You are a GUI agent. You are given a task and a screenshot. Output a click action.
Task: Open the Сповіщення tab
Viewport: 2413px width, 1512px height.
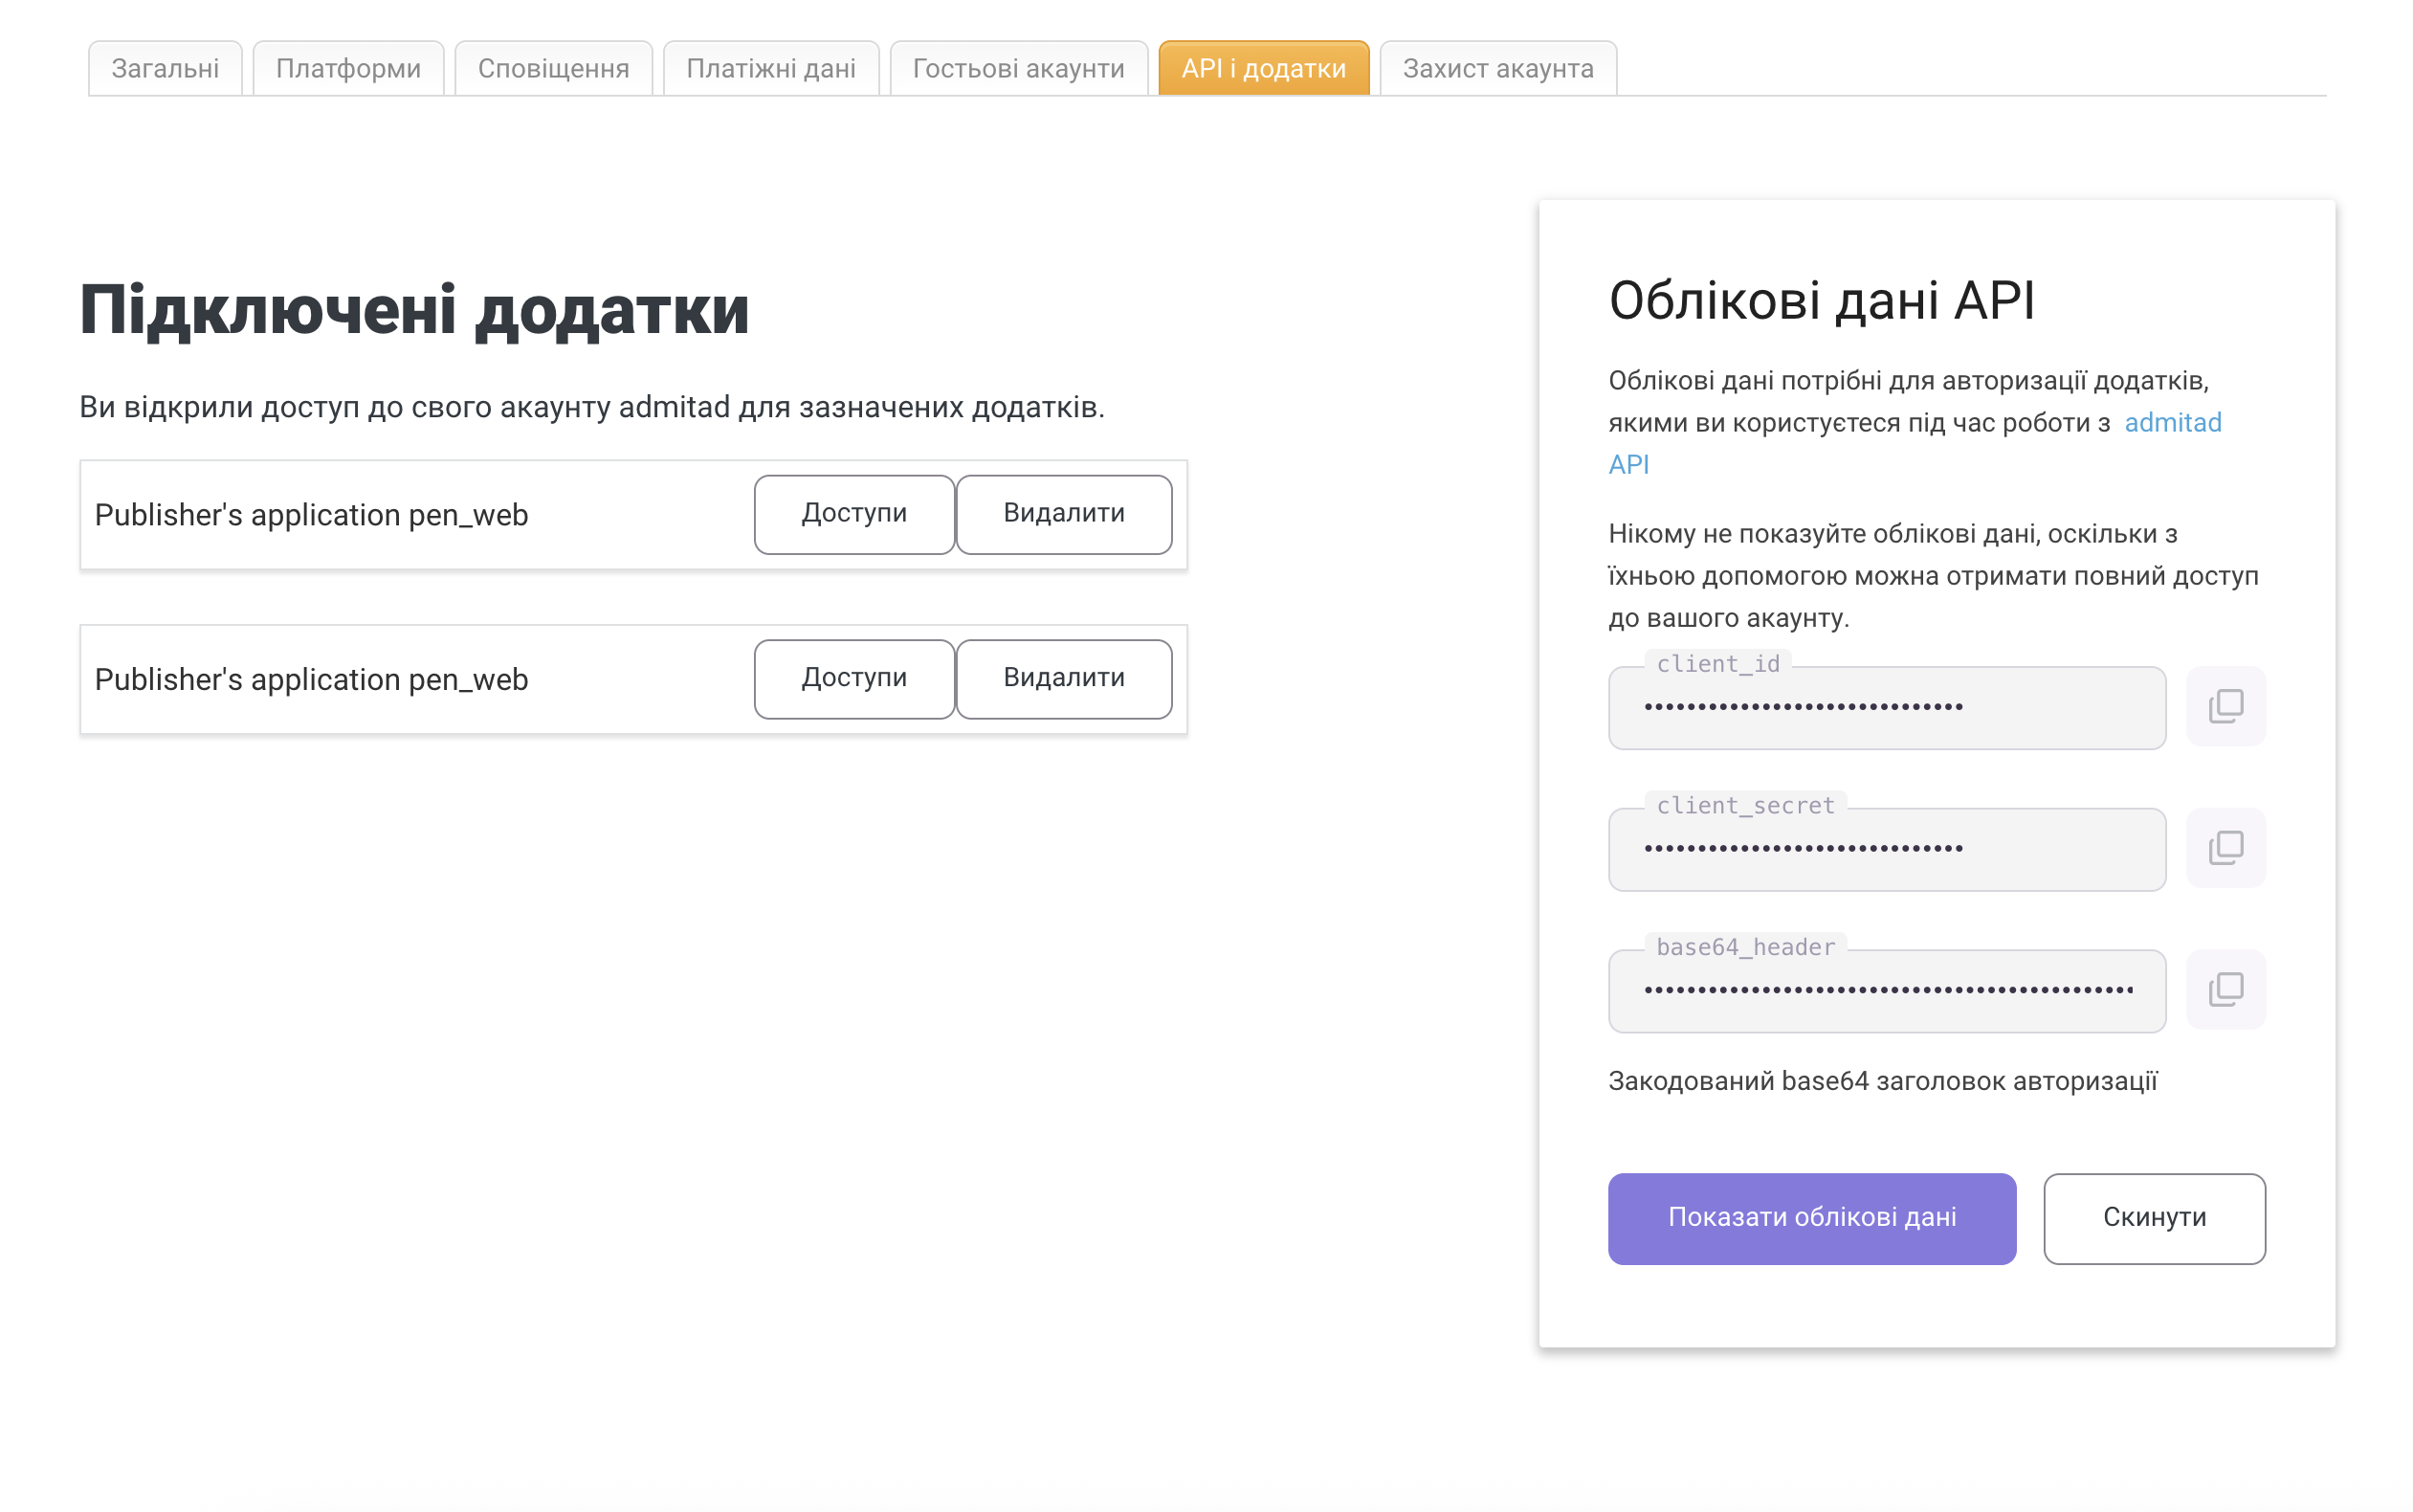[553, 68]
